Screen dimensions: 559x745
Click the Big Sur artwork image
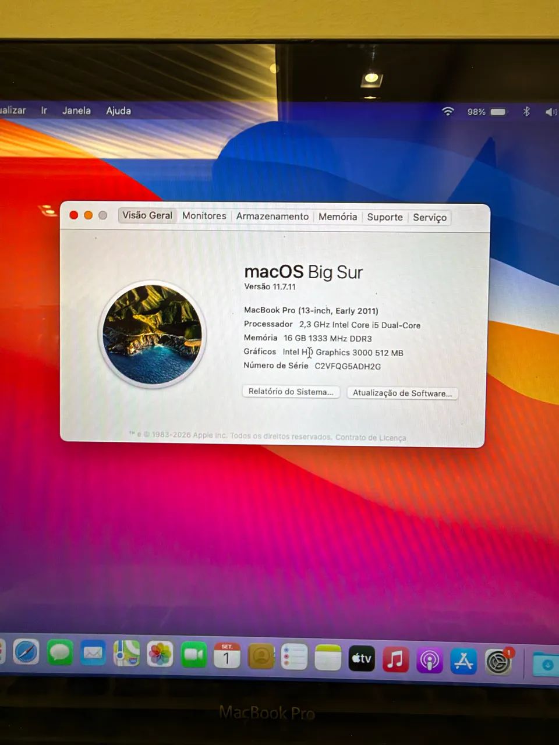click(153, 334)
